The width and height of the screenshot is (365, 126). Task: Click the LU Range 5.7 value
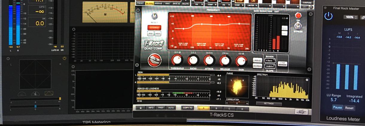pyautogui.click(x=334, y=100)
